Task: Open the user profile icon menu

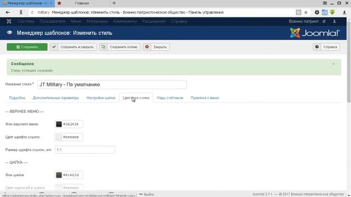Action: pyautogui.click(x=334, y=21)
